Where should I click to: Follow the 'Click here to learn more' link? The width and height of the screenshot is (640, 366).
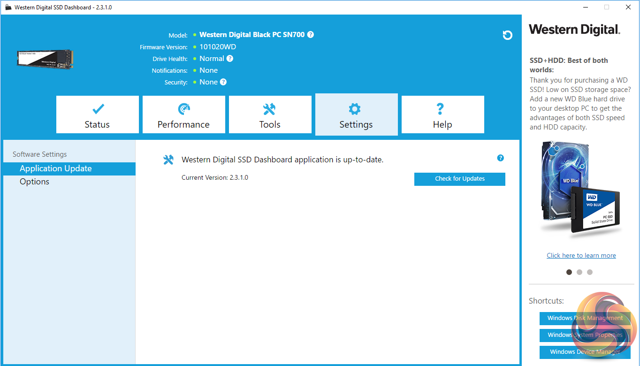tap(581, 255)
